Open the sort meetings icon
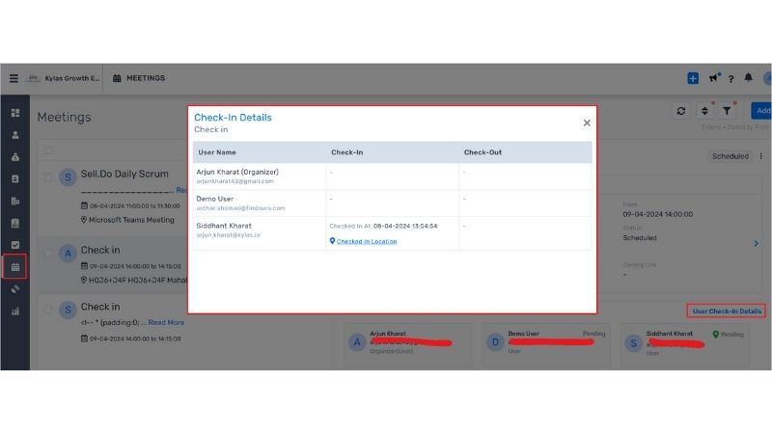This screenshot has width=772, height=434. click(704, 111)
